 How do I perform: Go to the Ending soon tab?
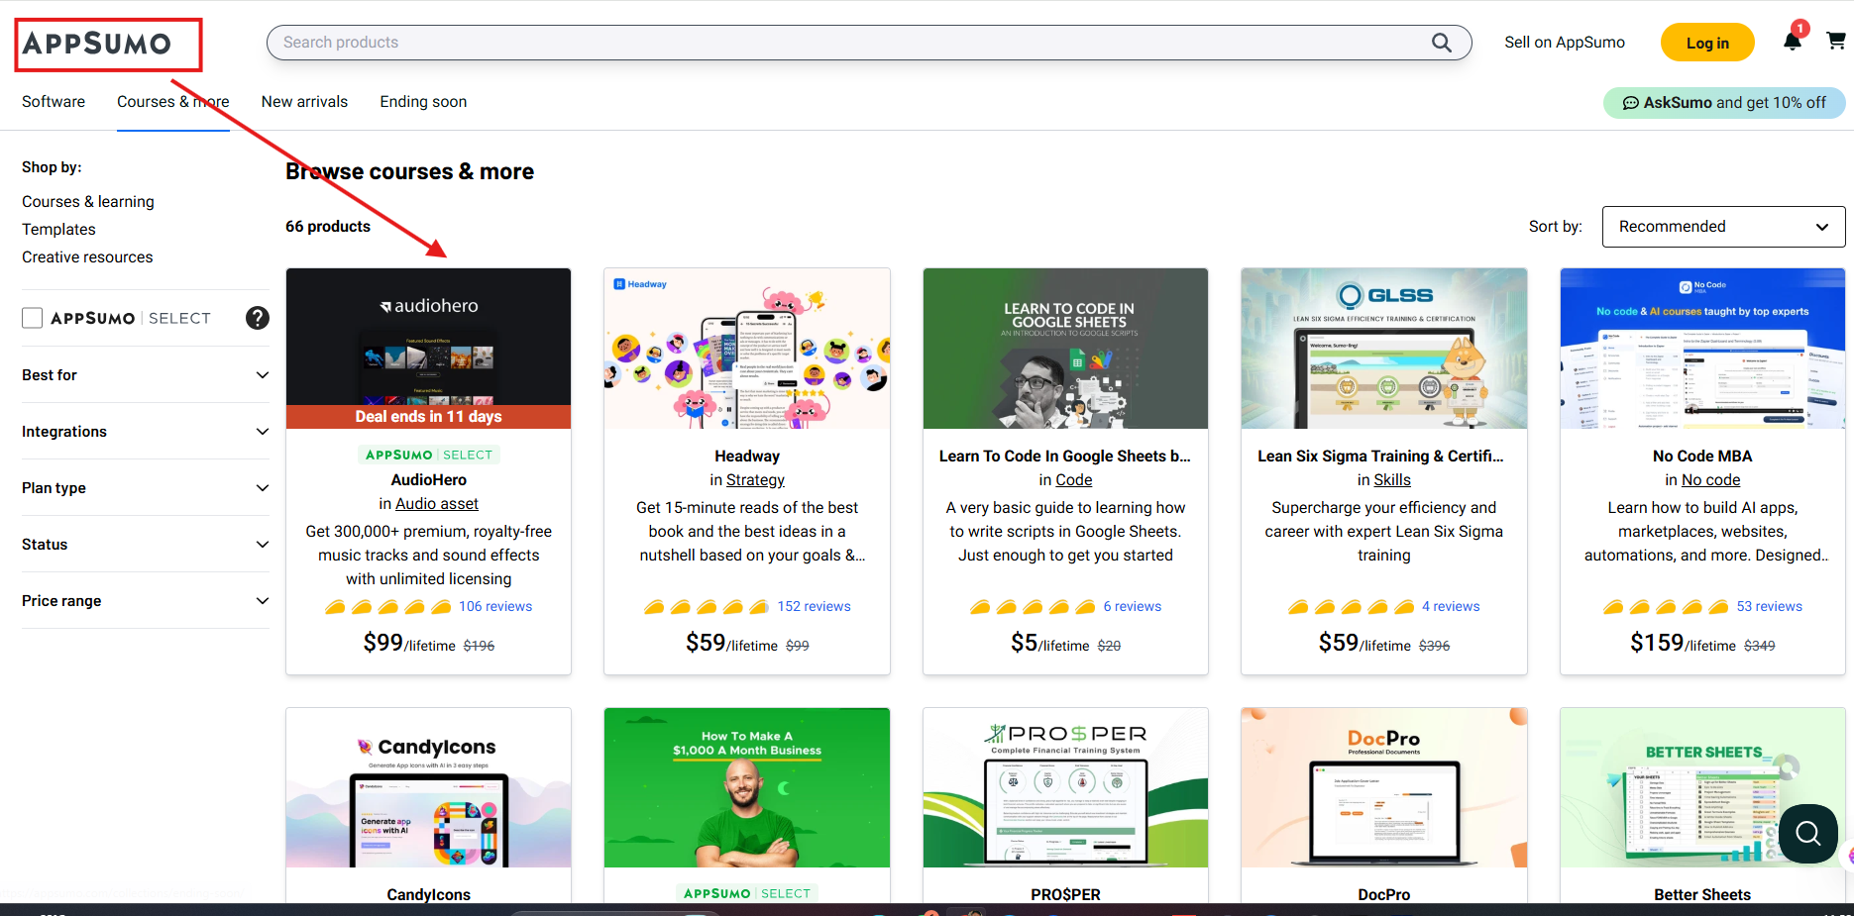tap(423, 102)
